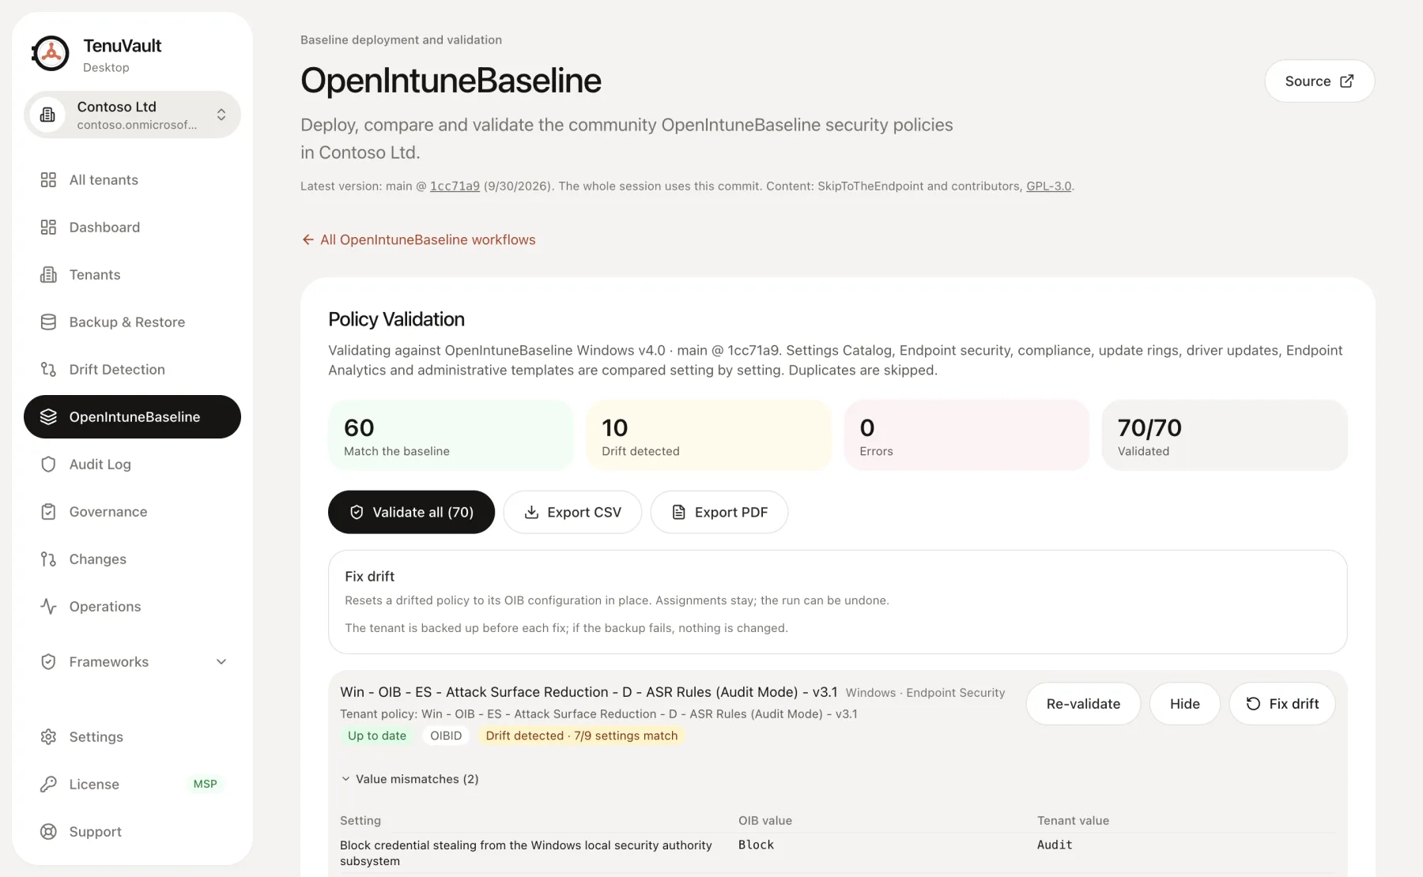
Task: Collapse the Value mismatches (2) section
Action: pyautogui.click(x=410, y=779)
